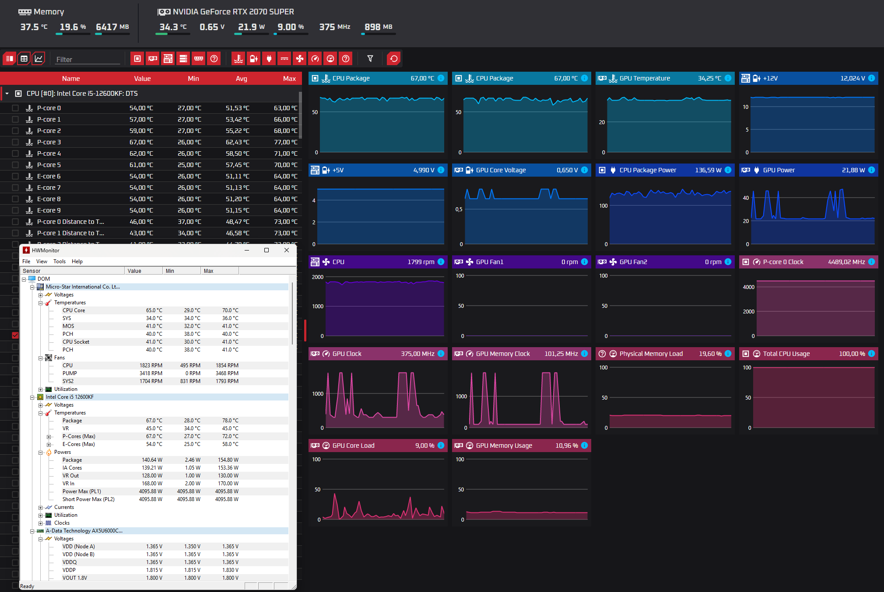
Task: Click the funnel filter icon
Action: pyautogui.click(x=370, y=59)
